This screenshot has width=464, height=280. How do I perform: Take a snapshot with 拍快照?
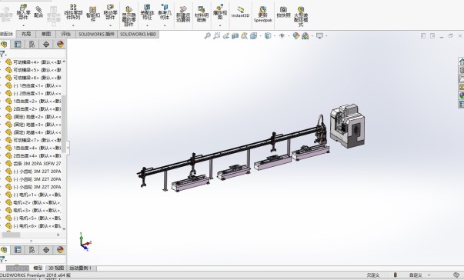pos(283,12)
